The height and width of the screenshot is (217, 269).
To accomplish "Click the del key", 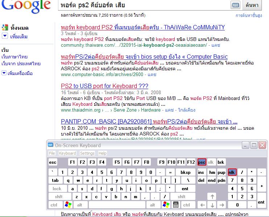I will 201,180.
